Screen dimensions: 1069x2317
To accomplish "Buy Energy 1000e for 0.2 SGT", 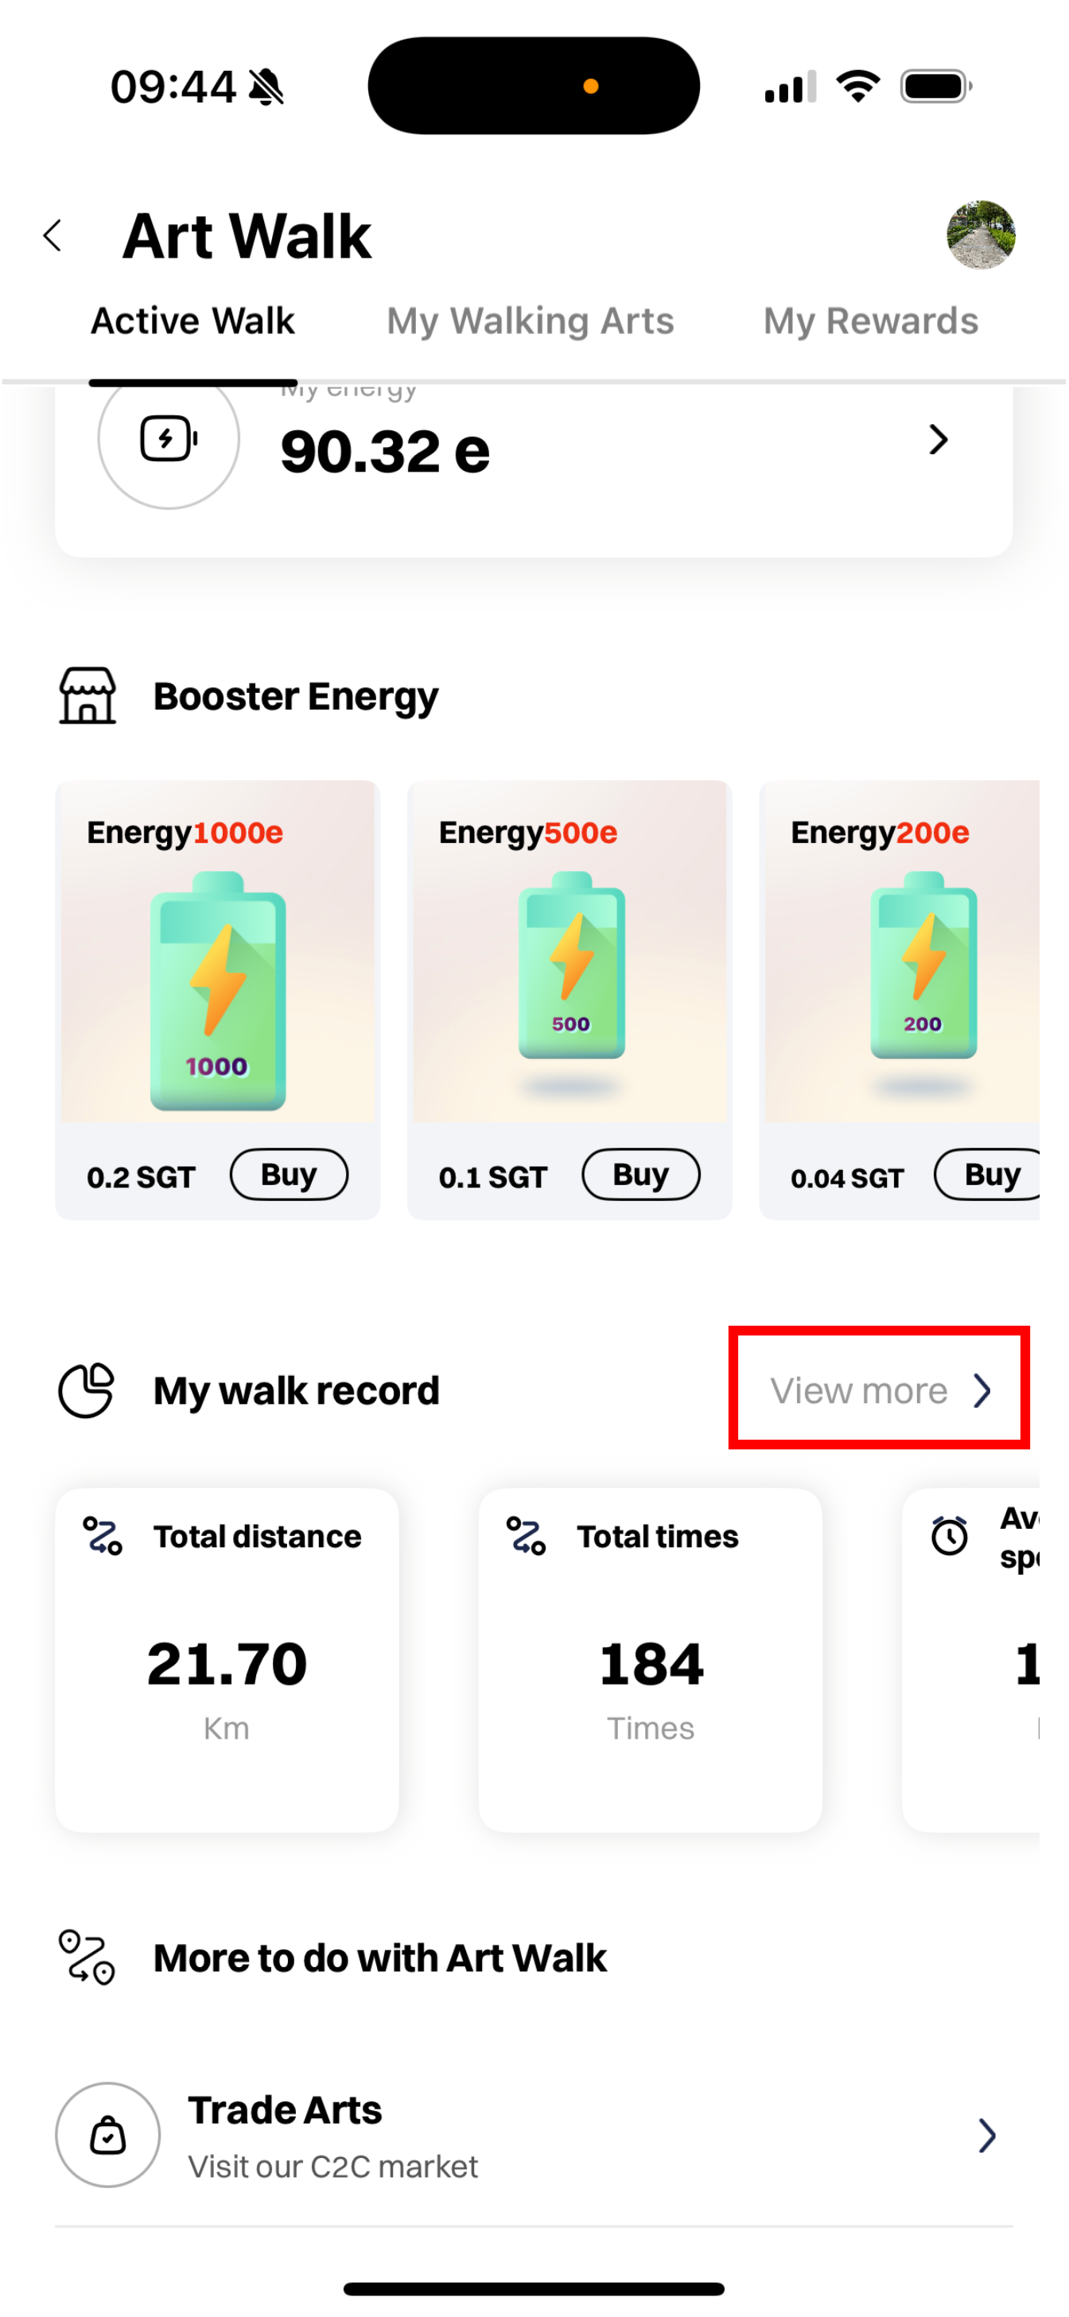I will (289, 1175).
